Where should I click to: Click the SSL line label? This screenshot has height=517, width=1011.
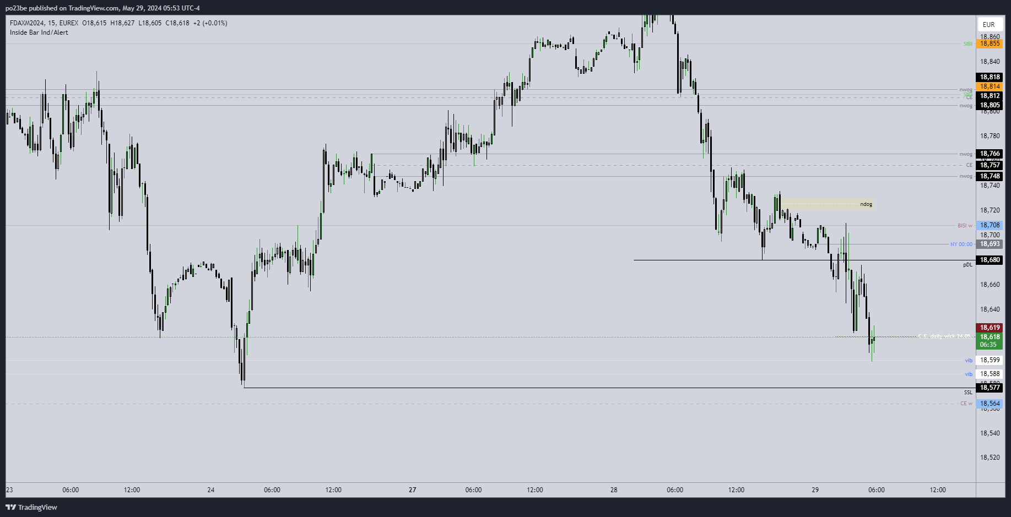click(x=968, y=393)
